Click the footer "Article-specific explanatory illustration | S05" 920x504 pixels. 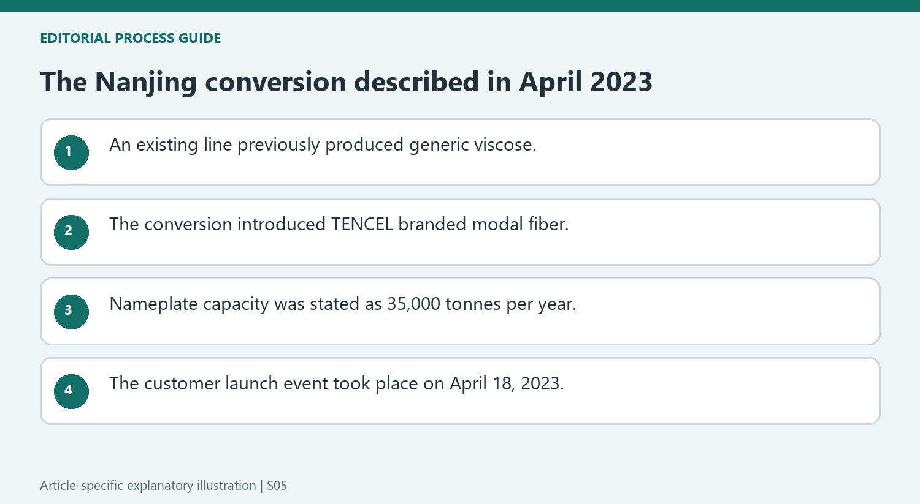[163, 486]
